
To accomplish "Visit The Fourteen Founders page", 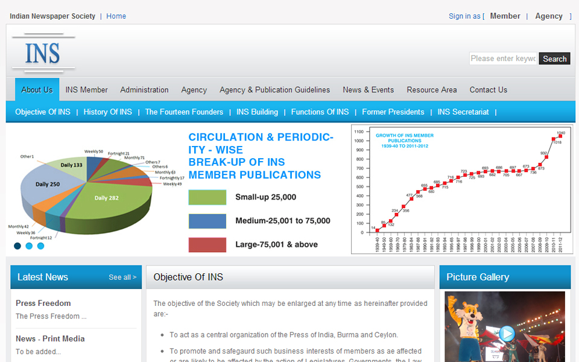I will pyautogui.click(x=184, y=112).
